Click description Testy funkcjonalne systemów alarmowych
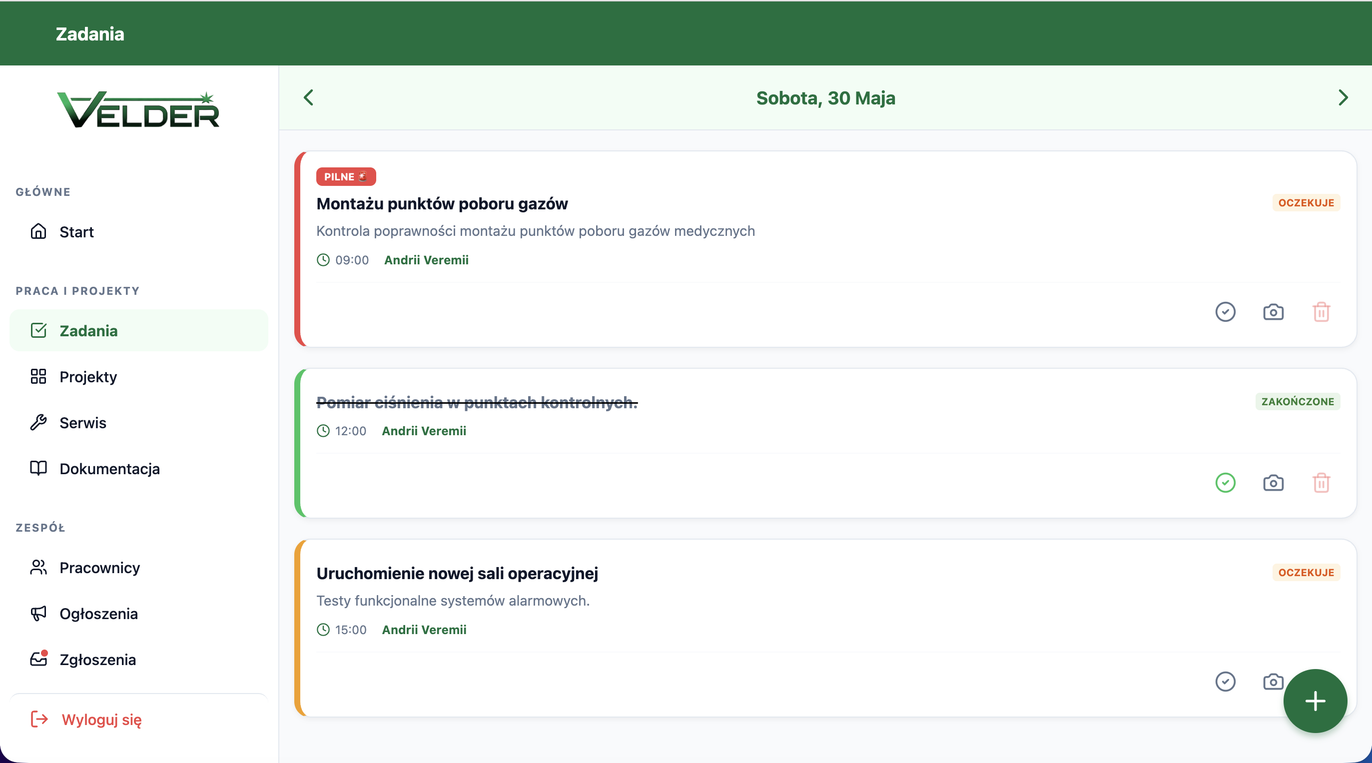Viewport: 1372px width, 763px height. (x=453, y=601)
